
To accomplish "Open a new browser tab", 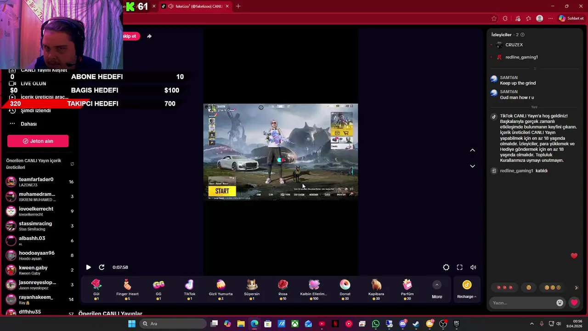I will (x=238, y=6).
